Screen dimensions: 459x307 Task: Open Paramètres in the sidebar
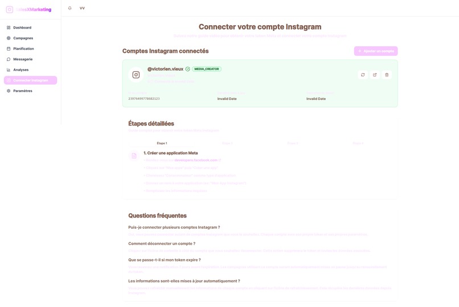pyautogui.click(x=30, y=91)
